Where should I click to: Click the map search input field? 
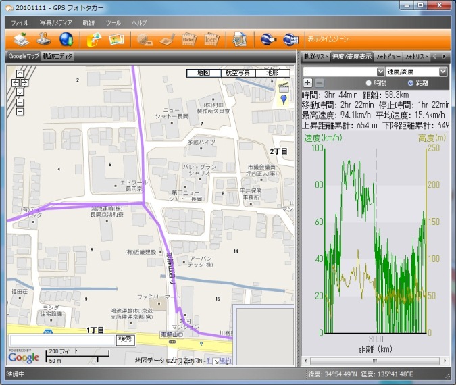click(63, 340)
